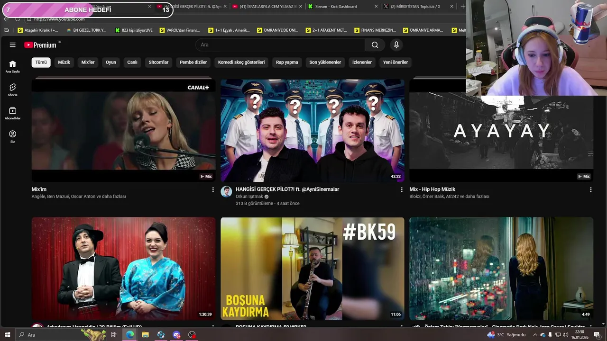Show hidden system tray icons
The width and height of the screenshot is (607, 341).
(535, 335)
